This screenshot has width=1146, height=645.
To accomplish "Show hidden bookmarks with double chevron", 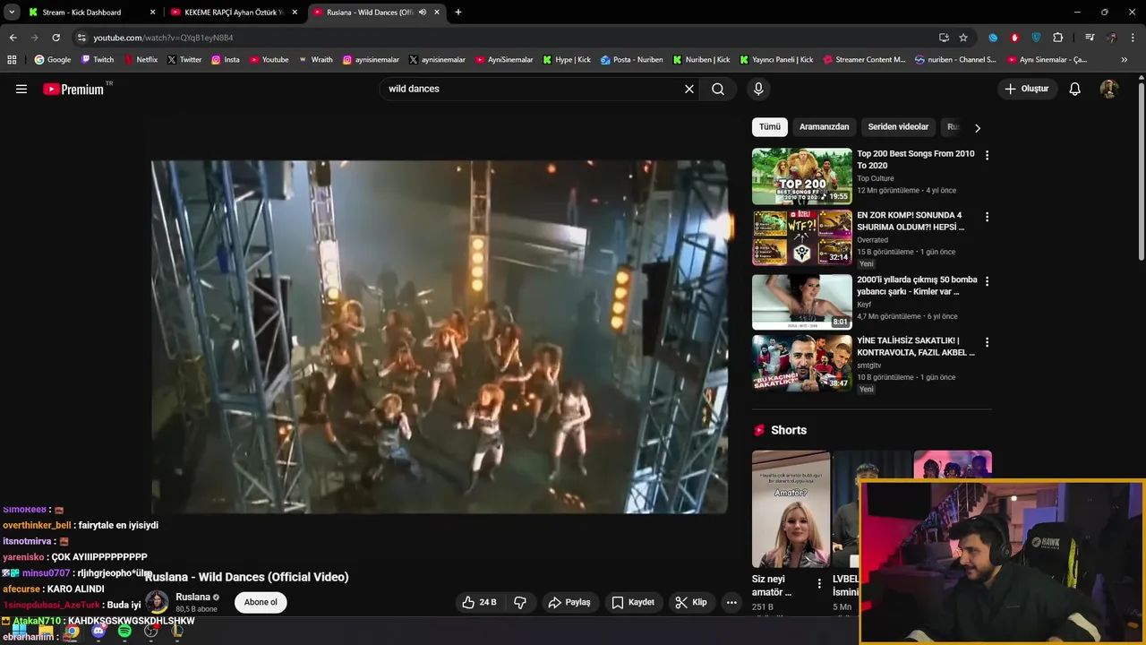I will pos(1125,60).
